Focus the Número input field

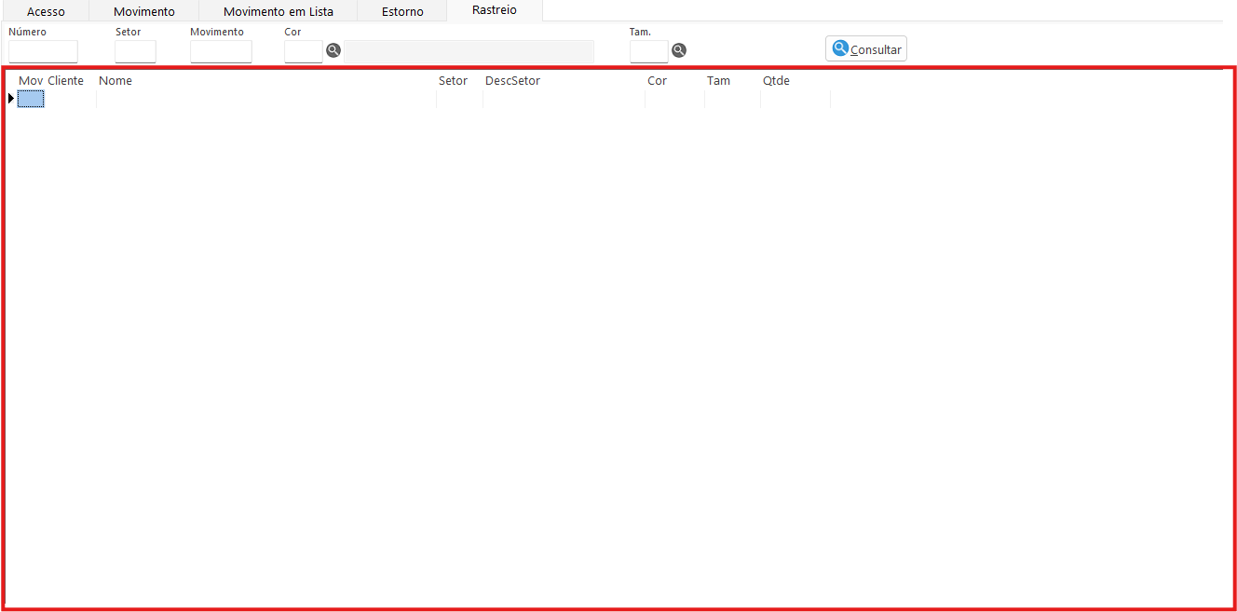pyautogui.click(x=43, y=52)
